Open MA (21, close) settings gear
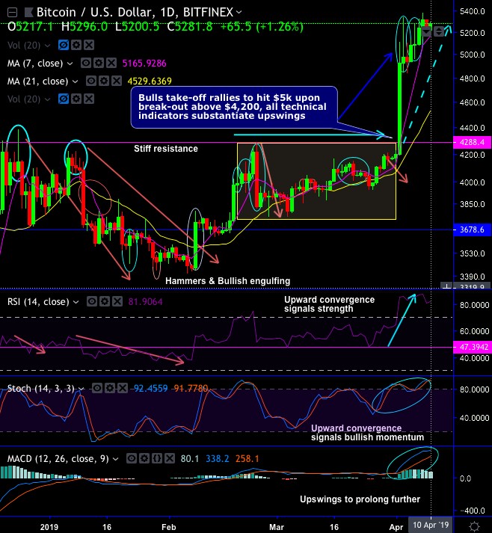 click(x=104, y=81)
